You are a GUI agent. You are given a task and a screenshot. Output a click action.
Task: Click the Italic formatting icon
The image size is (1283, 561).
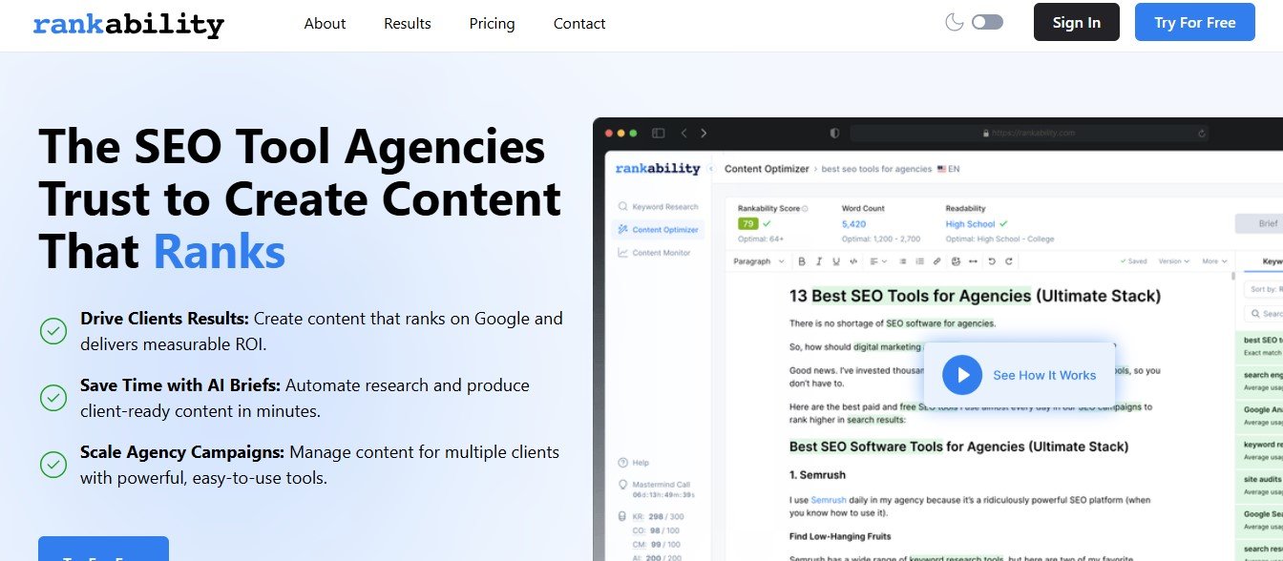point(819,261)
